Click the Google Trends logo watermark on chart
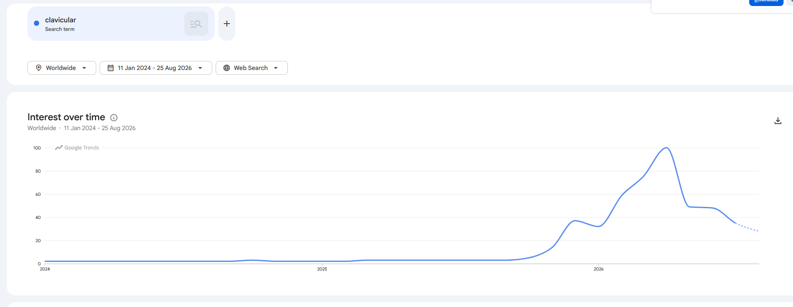The image size is (793, 307). coord(77,148)
